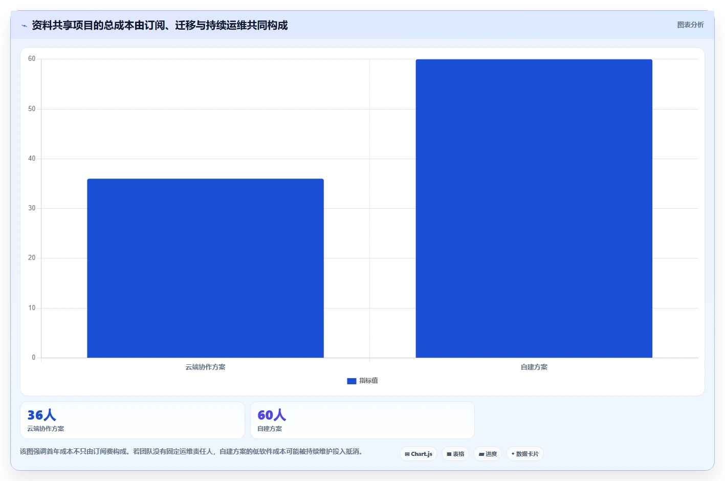Click the y-axis value 30
The height and width of the screenshot is (481, 725).
pos(32,208)
